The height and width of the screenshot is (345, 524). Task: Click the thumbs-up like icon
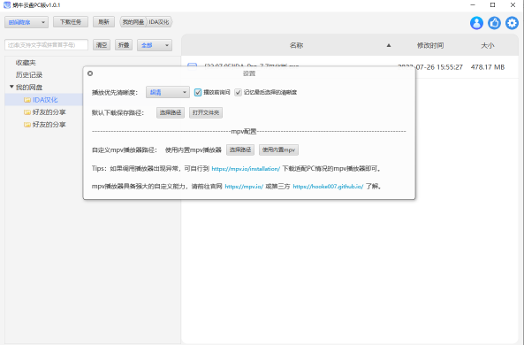click(494, 23)
